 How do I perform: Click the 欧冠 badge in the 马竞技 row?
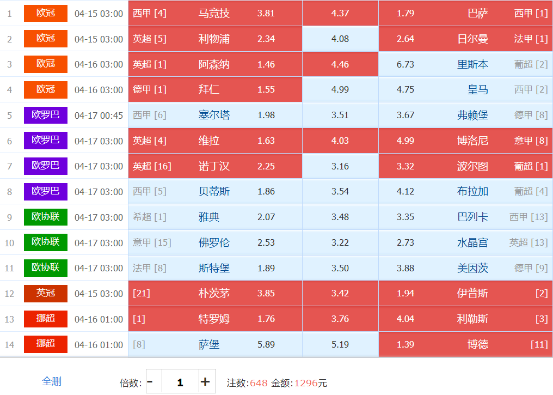[x=46, y=13]
